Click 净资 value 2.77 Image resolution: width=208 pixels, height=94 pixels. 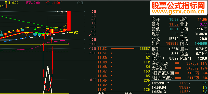(x=175, y=54)
